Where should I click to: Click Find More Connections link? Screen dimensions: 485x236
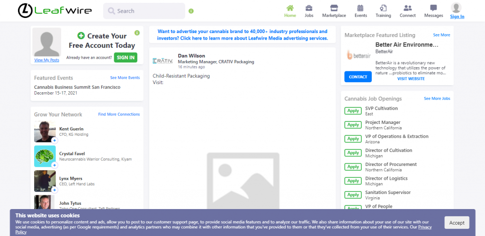[x=119, y=114]
